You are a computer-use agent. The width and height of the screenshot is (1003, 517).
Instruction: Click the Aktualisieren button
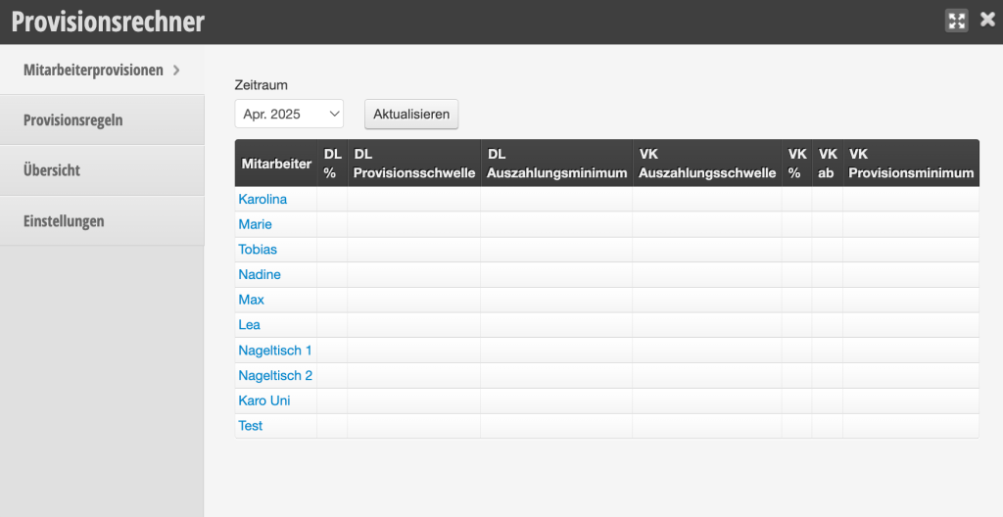(x=411, y=114)
